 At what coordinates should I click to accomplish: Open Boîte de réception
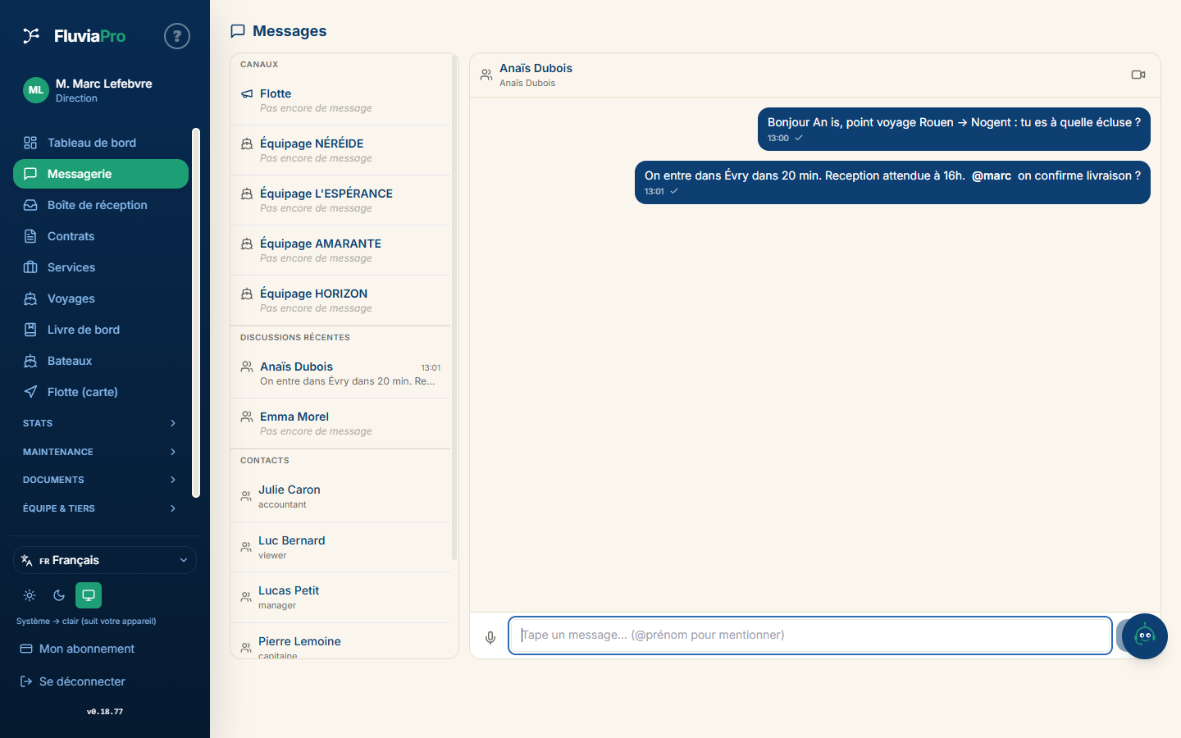pos(101,205)
